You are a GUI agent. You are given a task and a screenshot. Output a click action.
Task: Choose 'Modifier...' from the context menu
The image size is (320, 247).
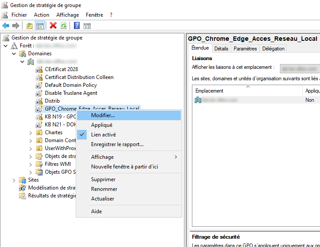pyautogui.click(x=103, y=115)
